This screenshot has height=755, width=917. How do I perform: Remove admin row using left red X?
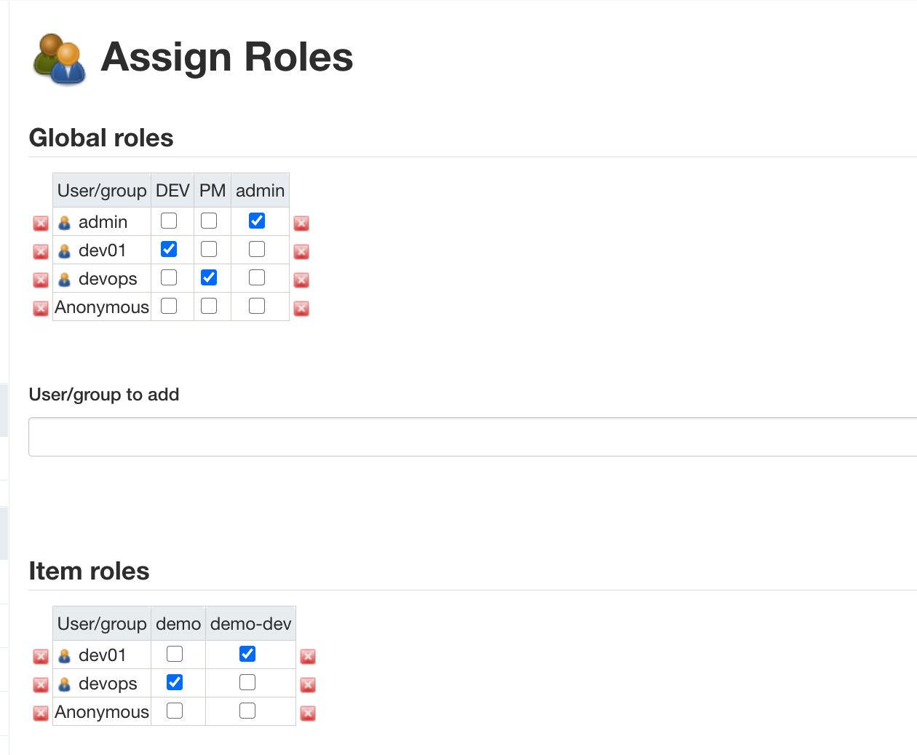(x=41, y=224)
